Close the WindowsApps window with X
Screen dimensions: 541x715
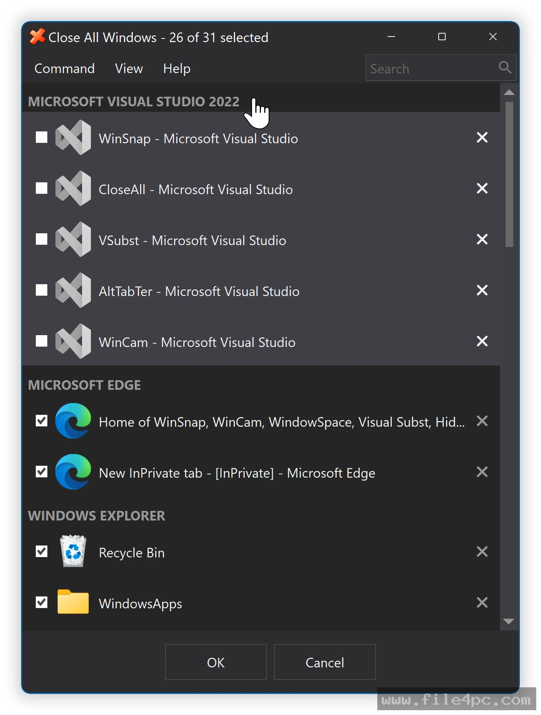(482, 602)
